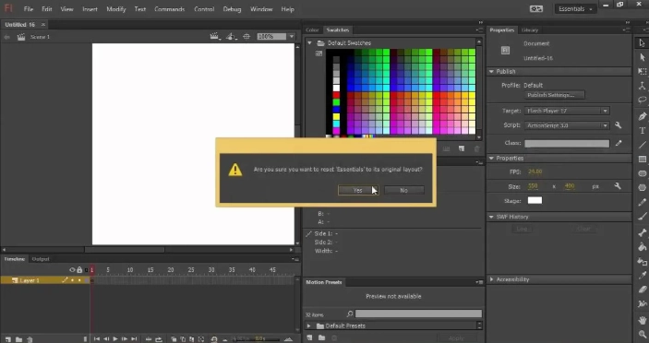
Task: Toggle Loop playback in timeline
Action: pos(159,339)
